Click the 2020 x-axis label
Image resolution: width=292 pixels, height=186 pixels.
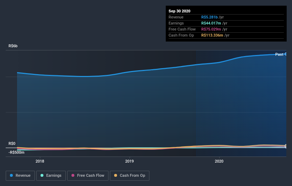click(219, 161)
